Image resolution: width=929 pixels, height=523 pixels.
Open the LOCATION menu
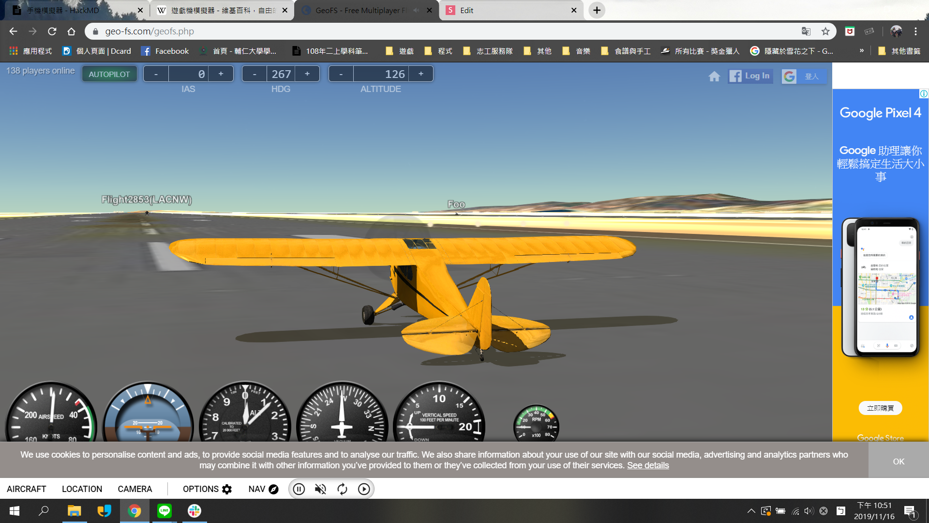coord(82,489)
